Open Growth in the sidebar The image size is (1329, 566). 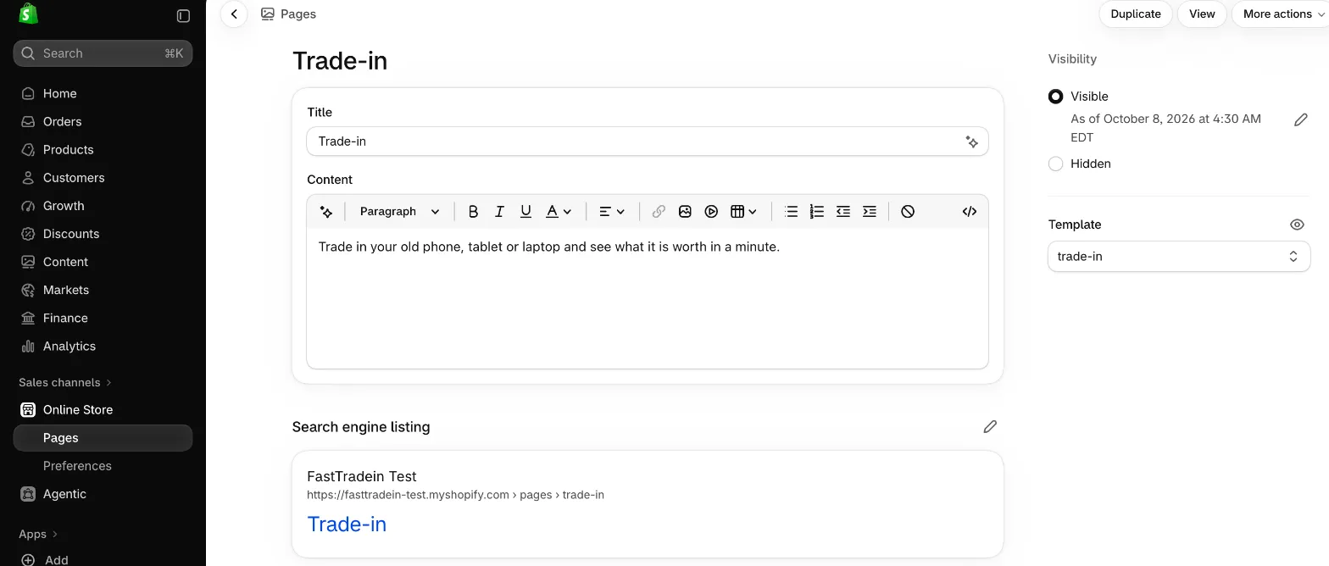pyautogui.click(x=103, y=206)
